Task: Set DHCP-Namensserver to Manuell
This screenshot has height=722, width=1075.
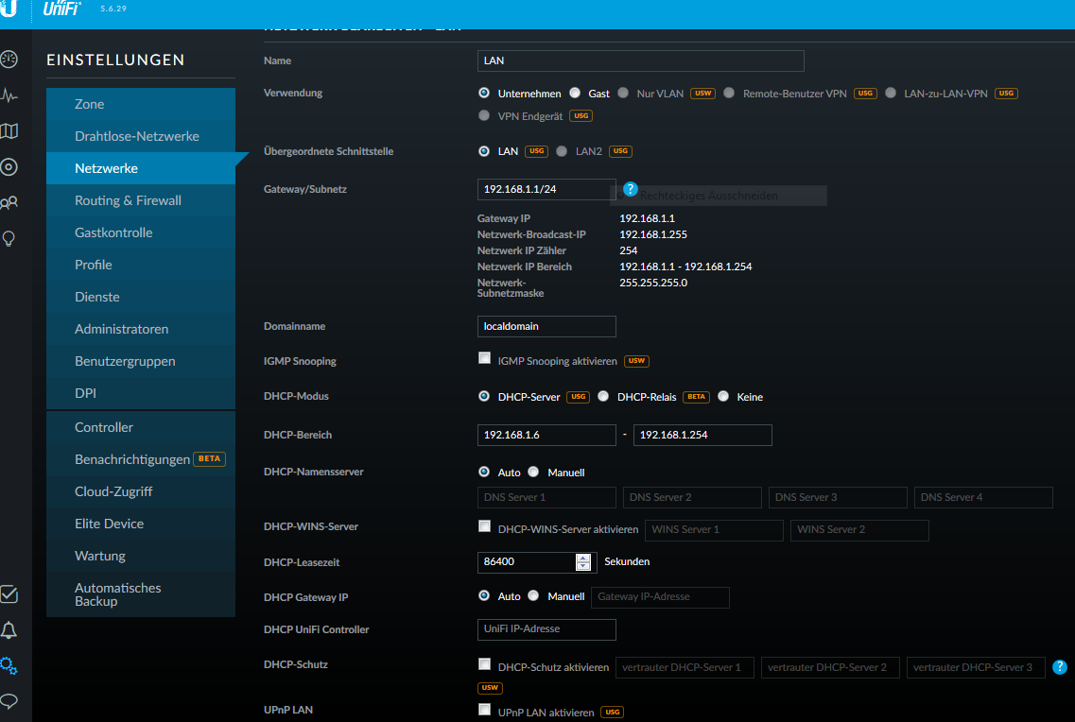Action: (533, 472)
